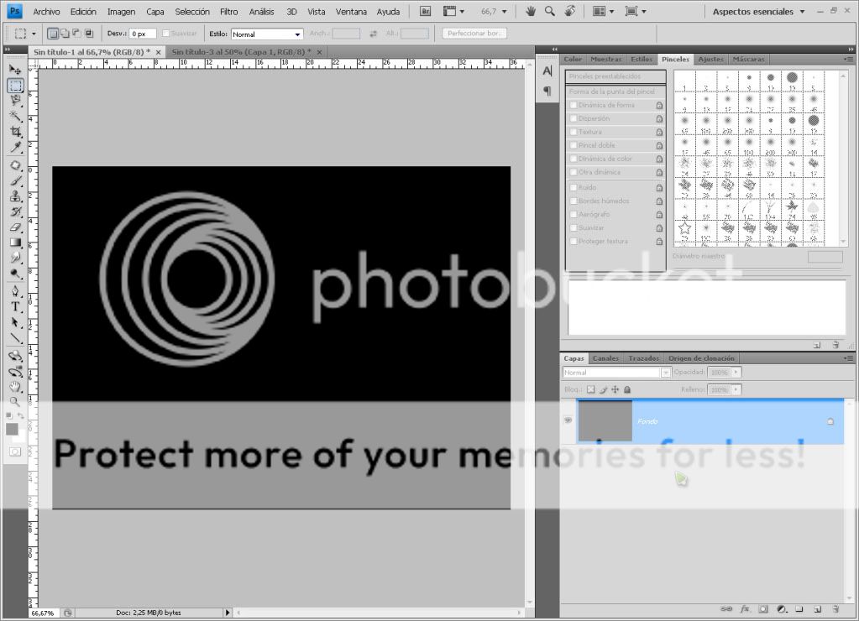Open the paragraph panel icon
This screenshot has height=621, width=859.
[x=547, y=91]
